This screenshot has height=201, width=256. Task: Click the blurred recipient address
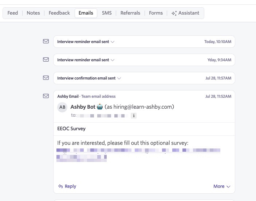tap(102, 116)
